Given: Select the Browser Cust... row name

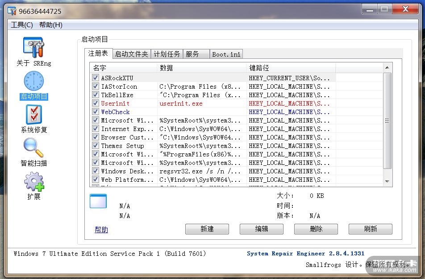Looking at the screenshot, I should (127, 137).
